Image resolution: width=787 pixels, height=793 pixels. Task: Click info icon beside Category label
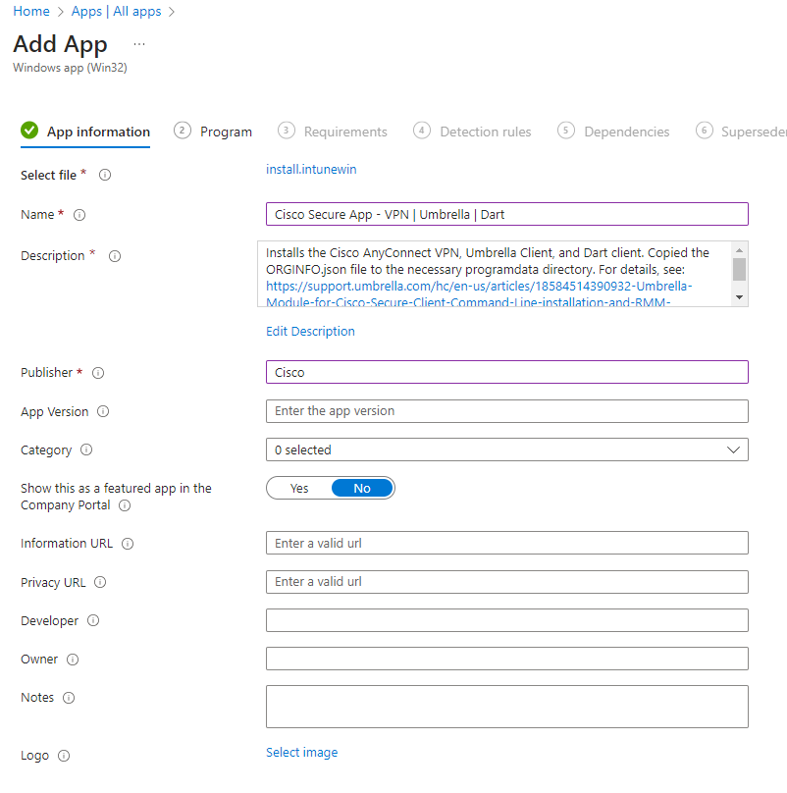[x=86, y=450]
